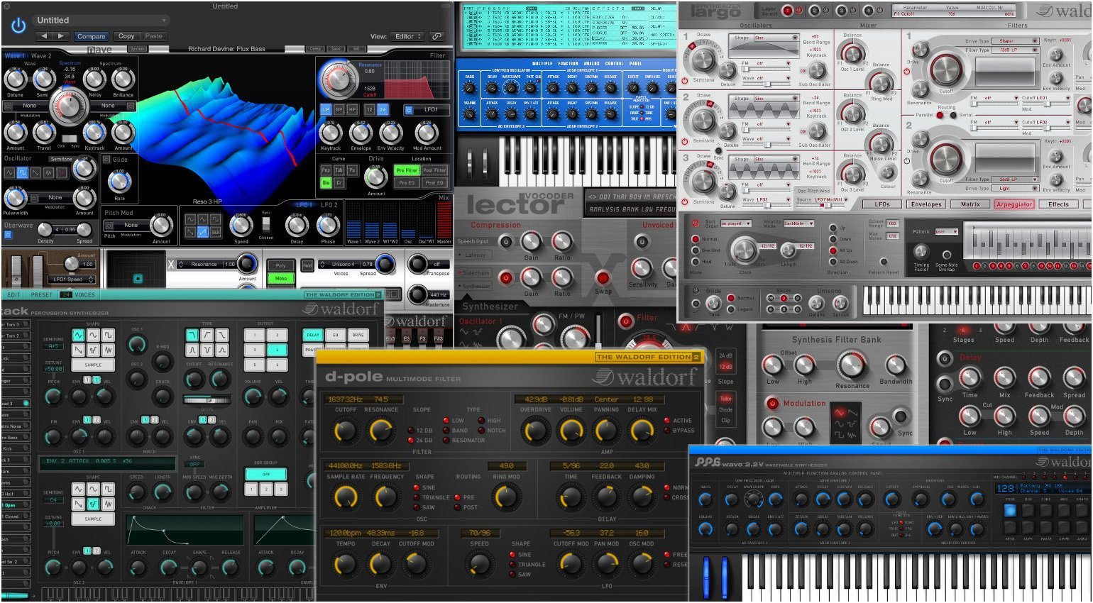Click the Post Filter drive location button
Screen dimensions: 1093x603
(x=434, y=170)
